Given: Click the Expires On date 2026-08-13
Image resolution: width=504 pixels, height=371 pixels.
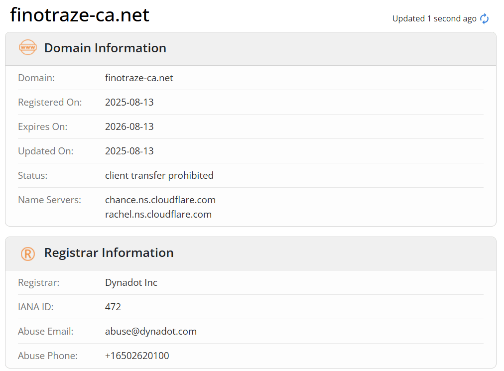Looking at the screenshot, I should pyautogui.click(x=129, y=126).
